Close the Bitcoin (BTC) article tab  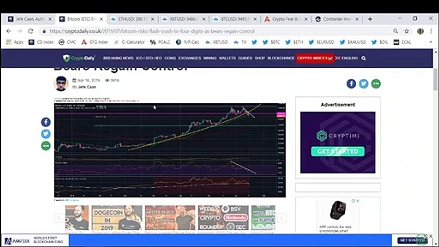101,19
